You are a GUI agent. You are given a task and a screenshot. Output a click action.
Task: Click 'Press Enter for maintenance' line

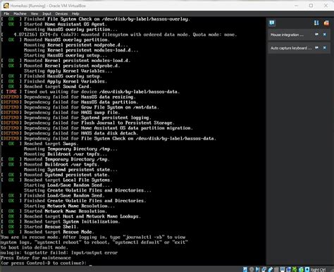pyautogui.click(x=36, y=258)
